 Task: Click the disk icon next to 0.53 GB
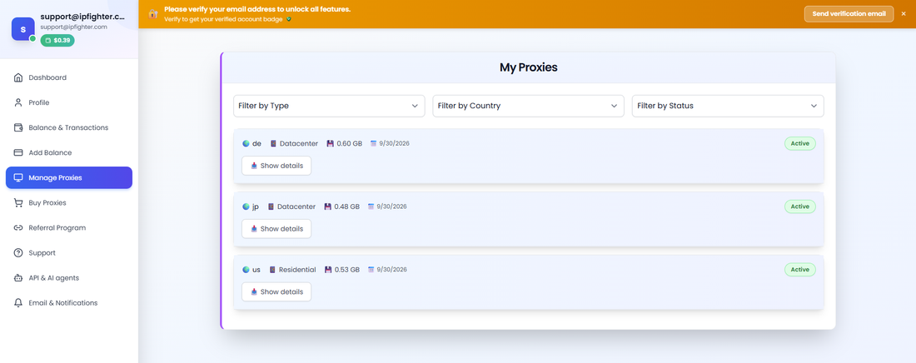pyautogui.click(x=328, y=270)
